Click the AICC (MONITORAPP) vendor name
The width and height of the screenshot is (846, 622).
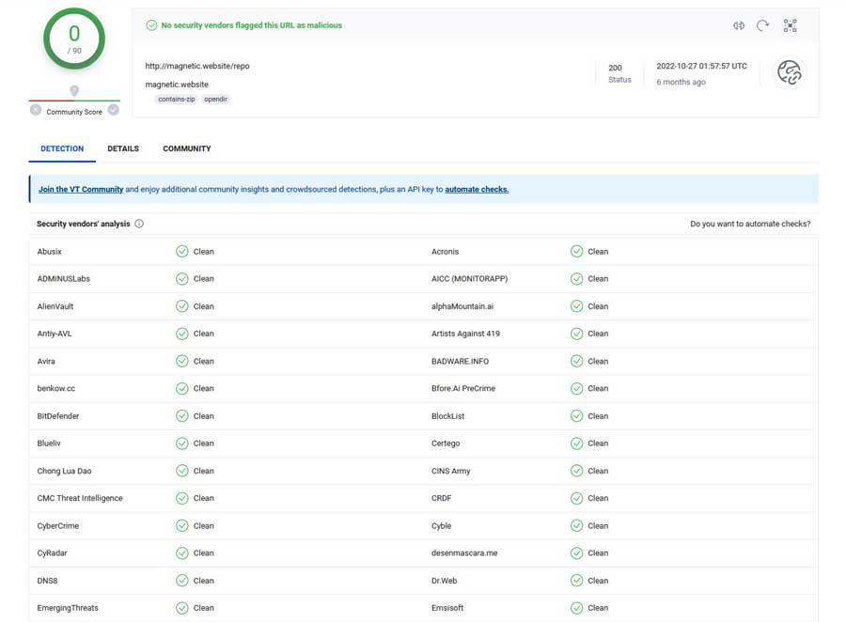click(469, 279)
